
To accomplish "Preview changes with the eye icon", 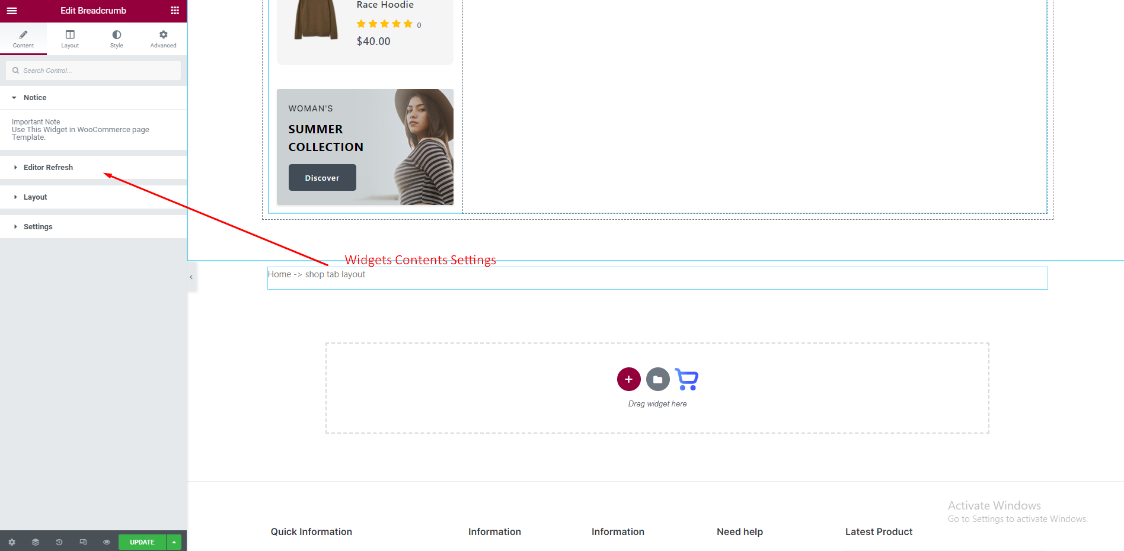I will (x=107, y=542).
